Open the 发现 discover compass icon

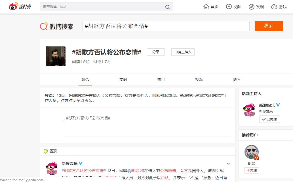pos(252,7)
